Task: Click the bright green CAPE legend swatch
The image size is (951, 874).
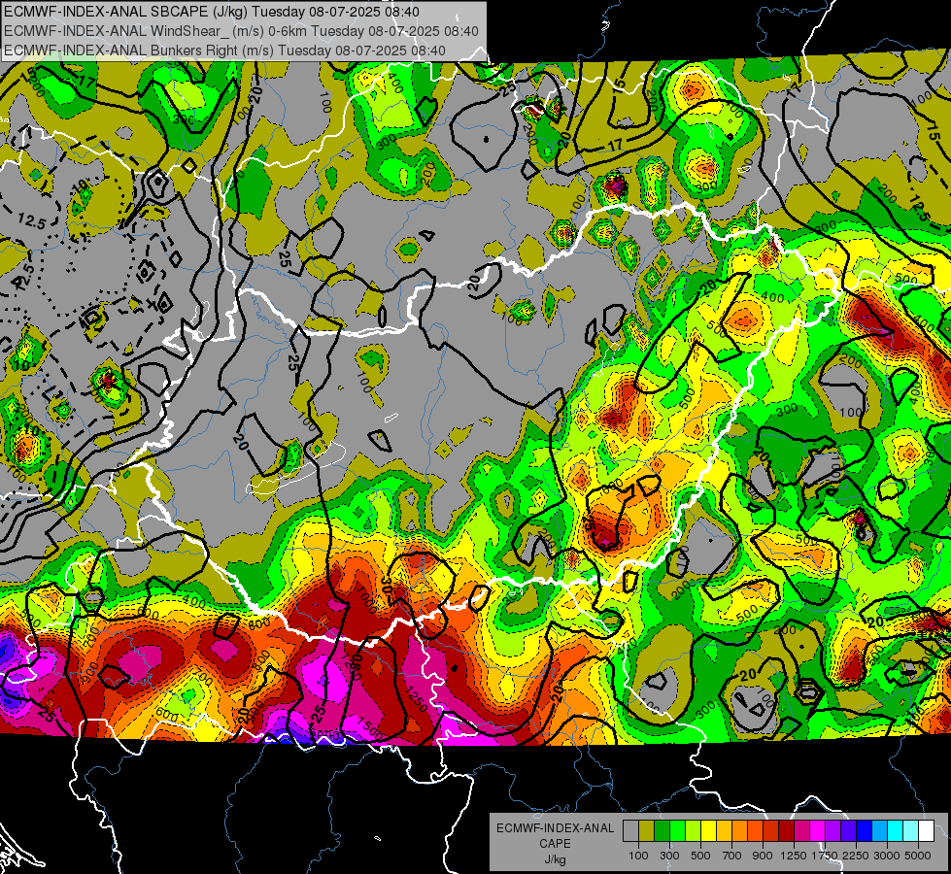Action: [677, 831]
